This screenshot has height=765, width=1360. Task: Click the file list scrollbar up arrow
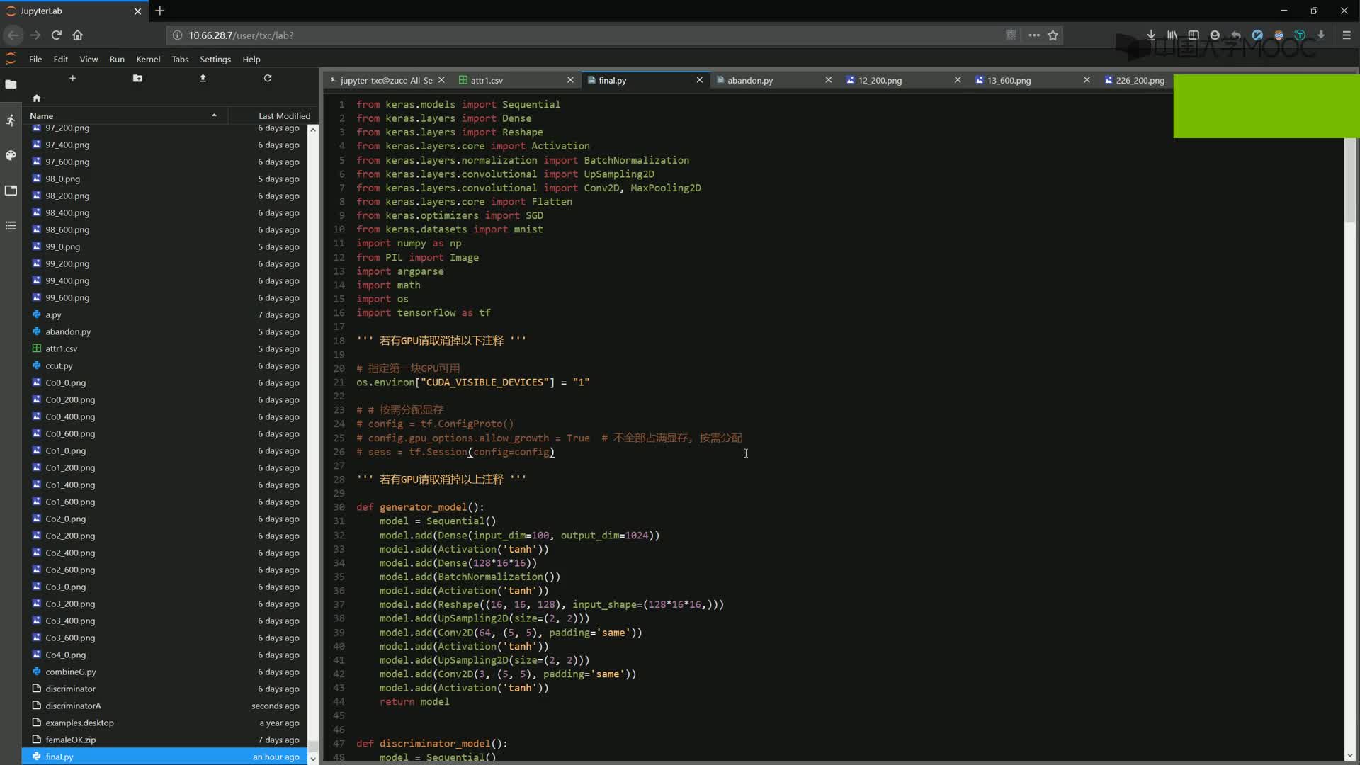click(x=312, y=130)
